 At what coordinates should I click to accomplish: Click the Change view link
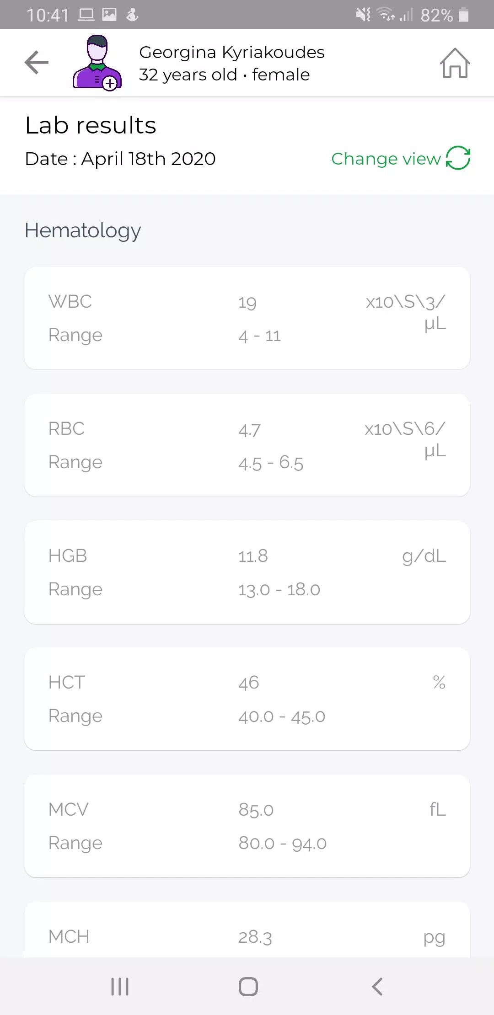386,159
